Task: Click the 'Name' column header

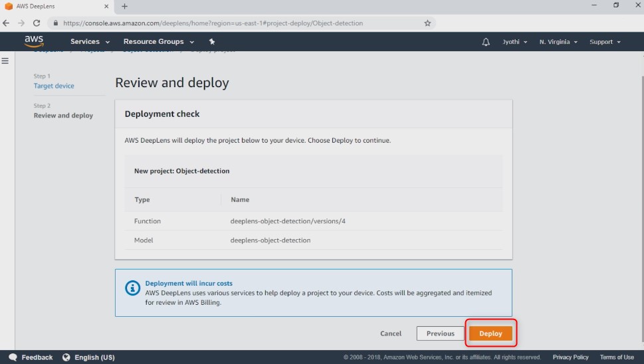Action: tap(240, 199)
